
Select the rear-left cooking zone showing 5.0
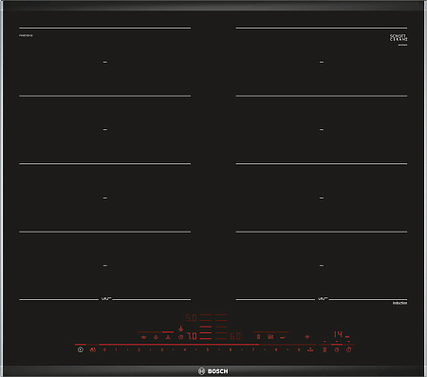[x=192, y=318]
